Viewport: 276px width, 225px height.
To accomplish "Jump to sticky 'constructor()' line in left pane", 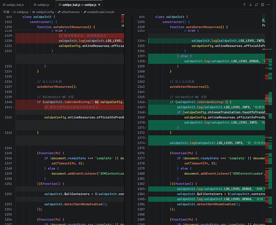I will click(43, 22).
